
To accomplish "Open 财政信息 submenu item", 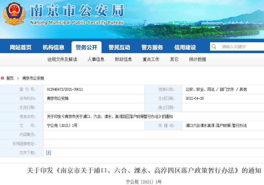I will [x=123, y=59].
